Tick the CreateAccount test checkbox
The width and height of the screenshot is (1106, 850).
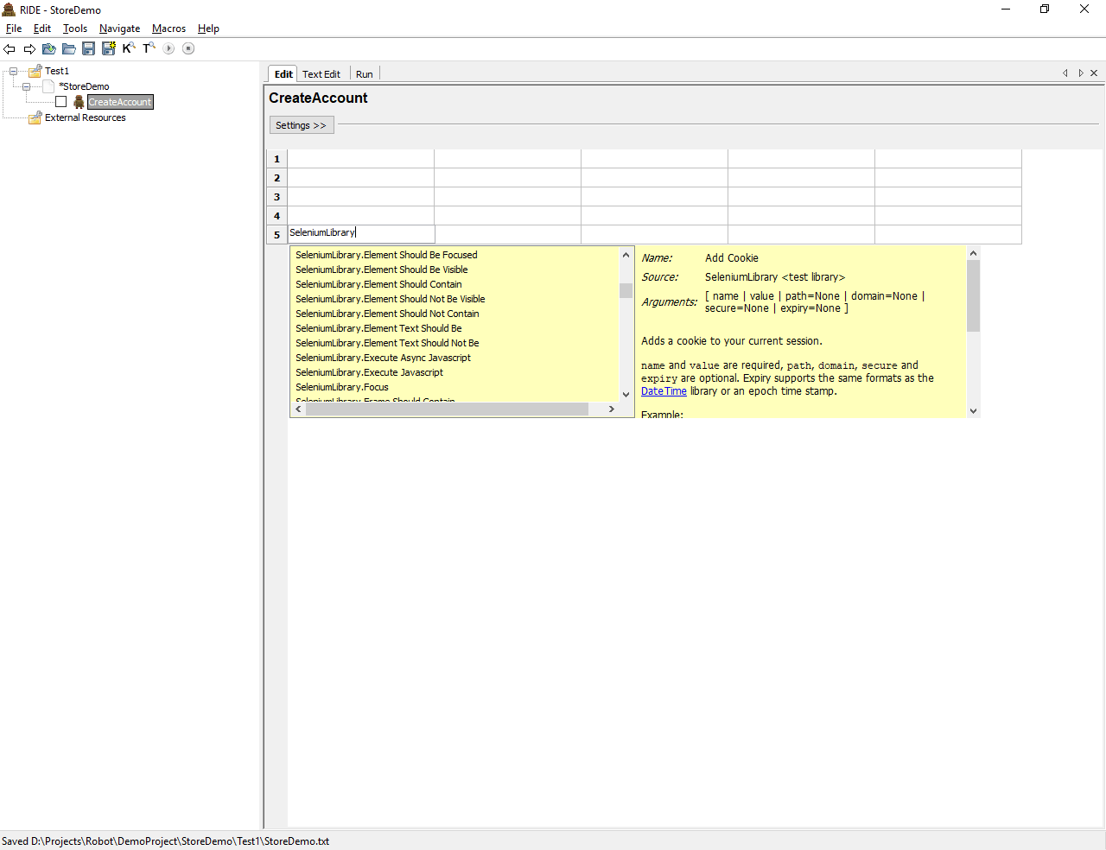point(61,102)
